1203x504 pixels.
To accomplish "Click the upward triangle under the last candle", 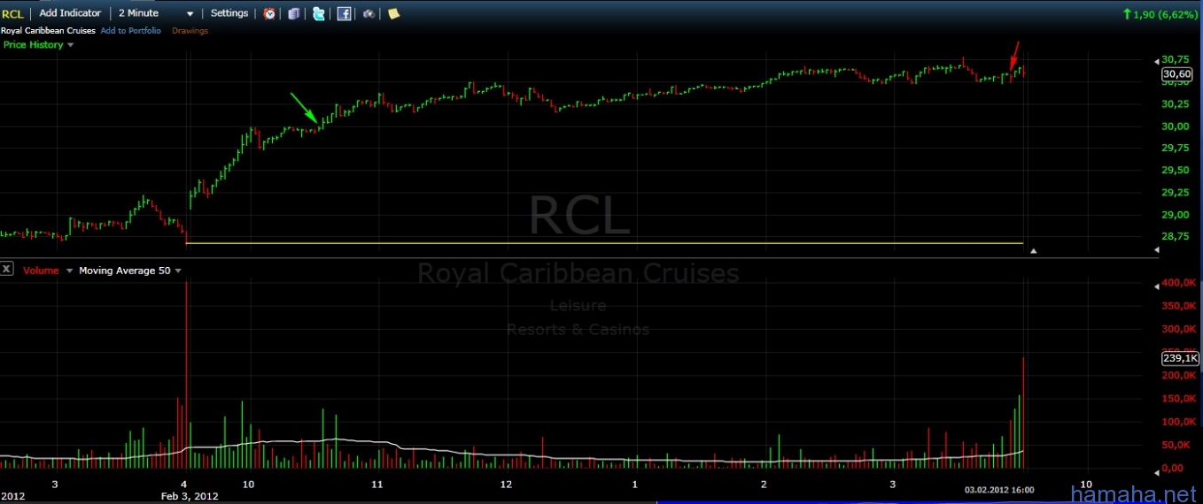I will coord(1033,251).
